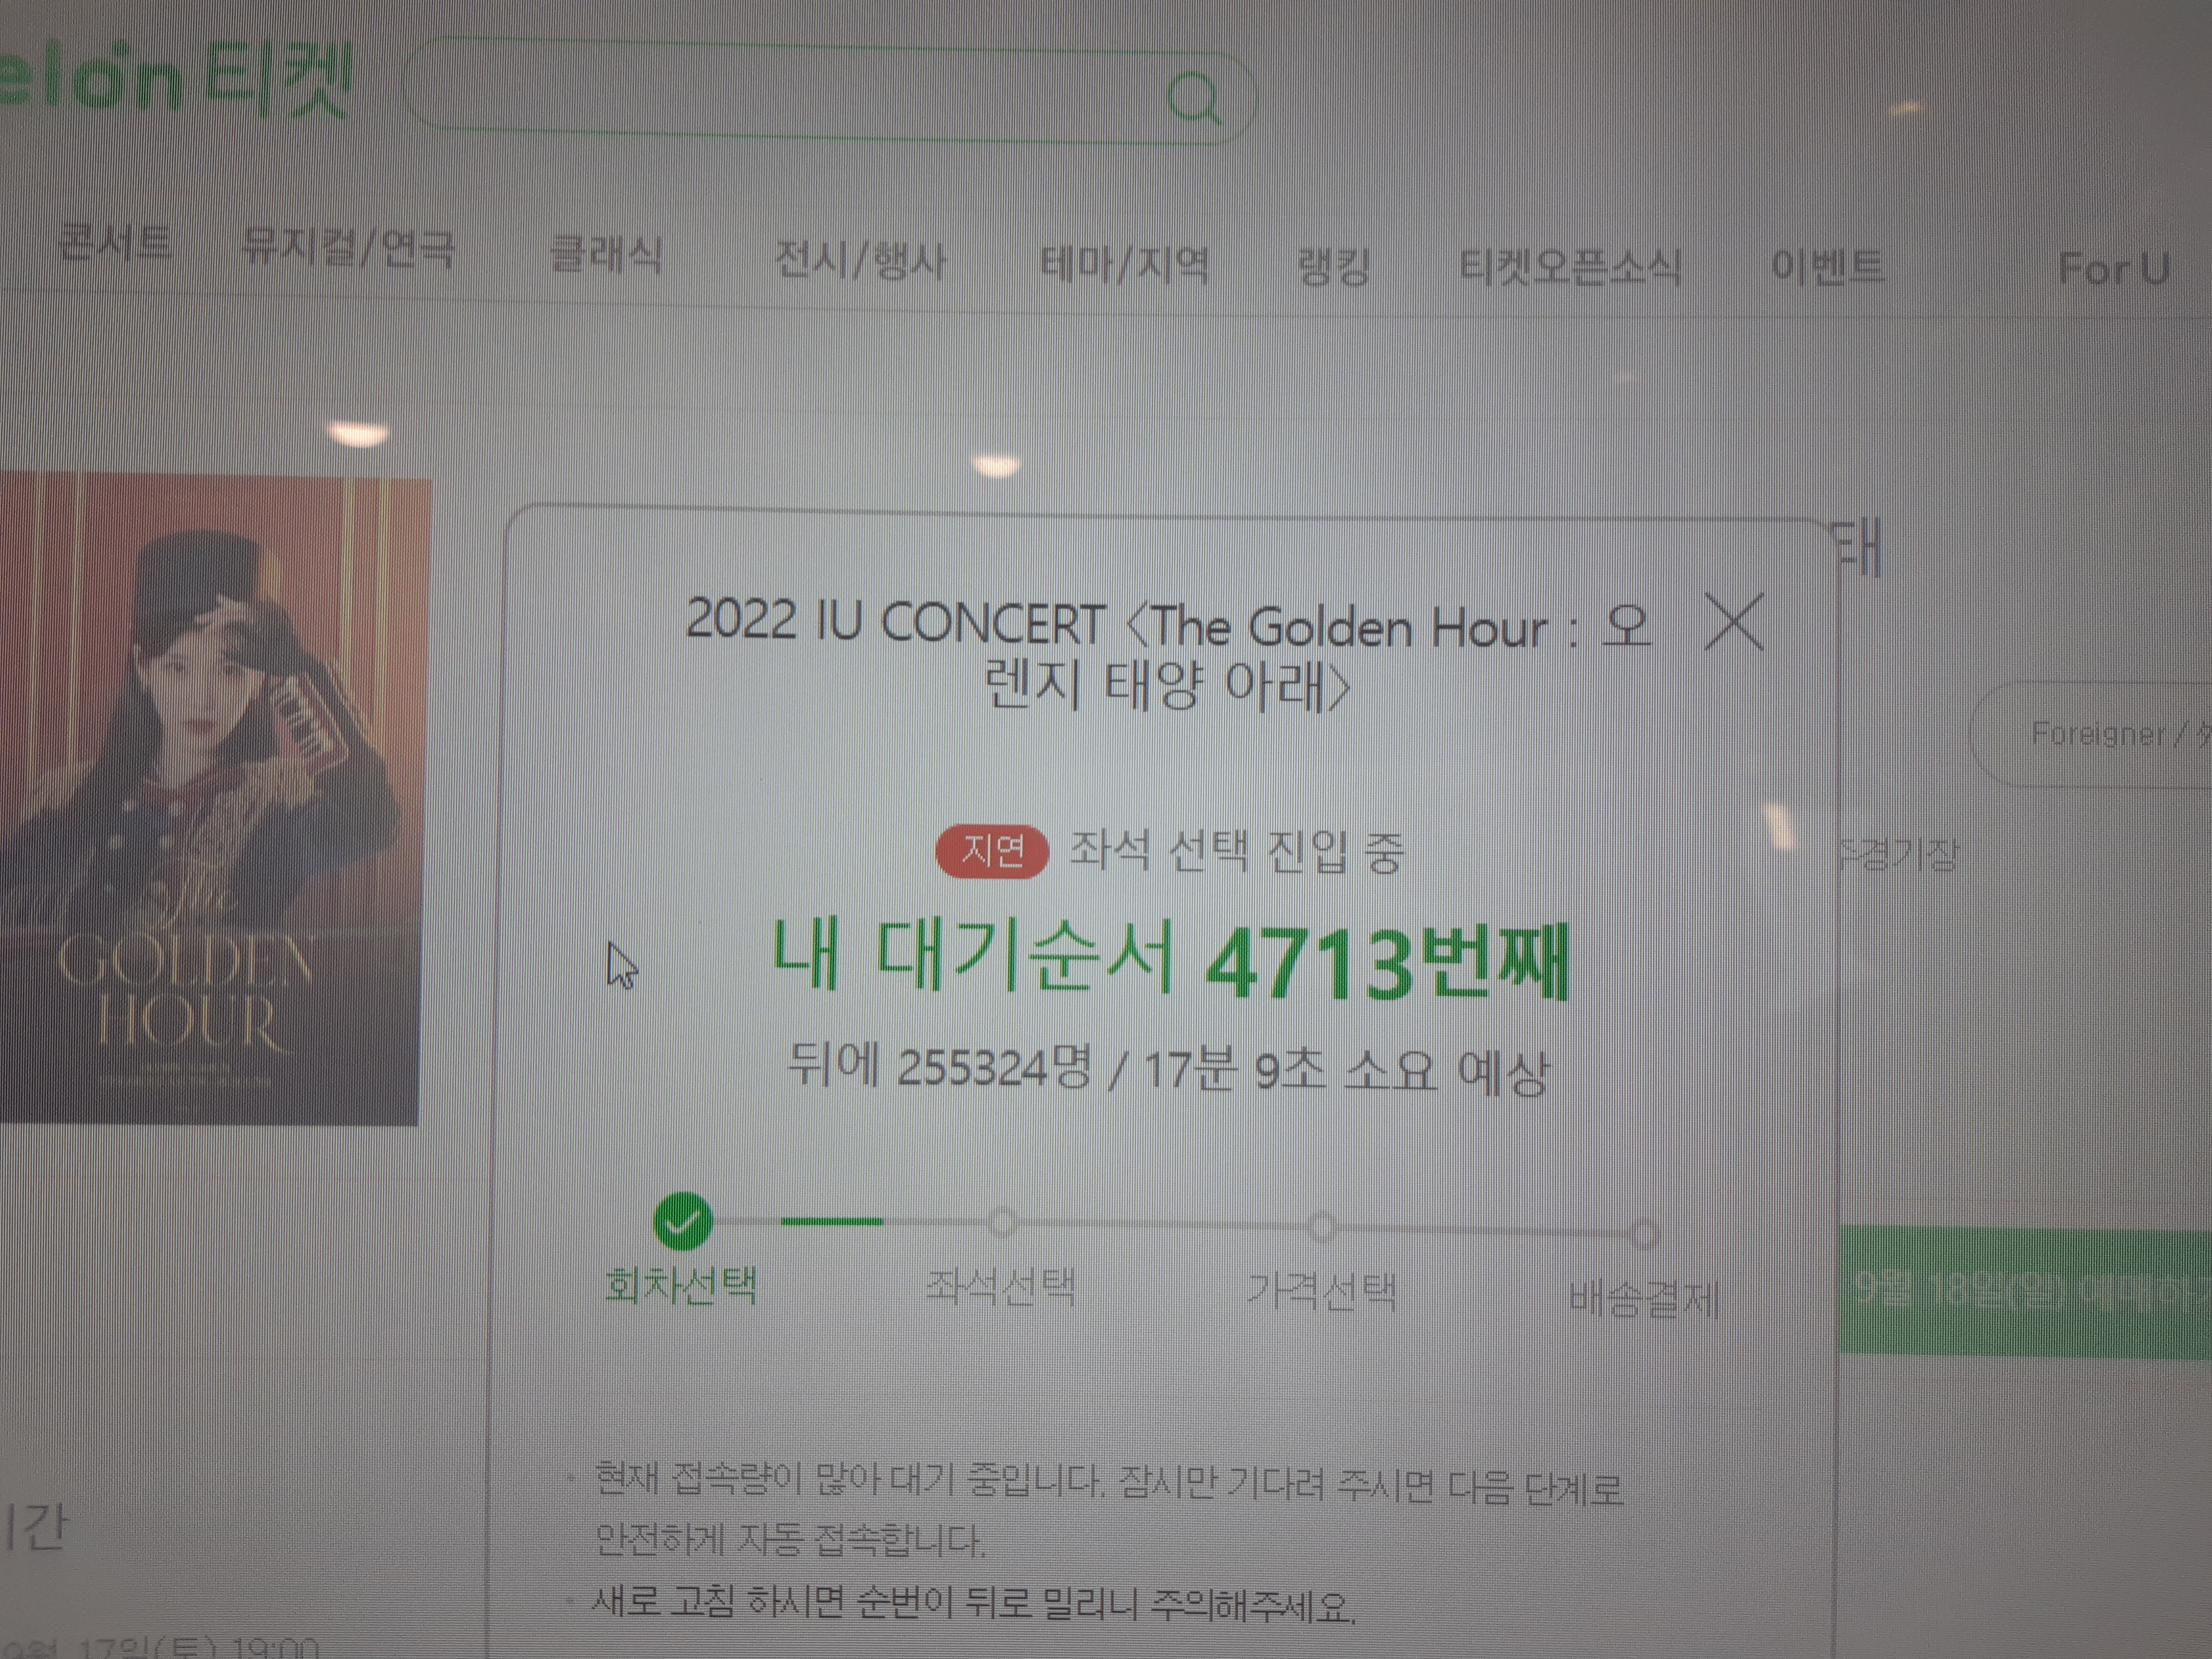Click the 가격선택 step marker

coord(1322,1227)
